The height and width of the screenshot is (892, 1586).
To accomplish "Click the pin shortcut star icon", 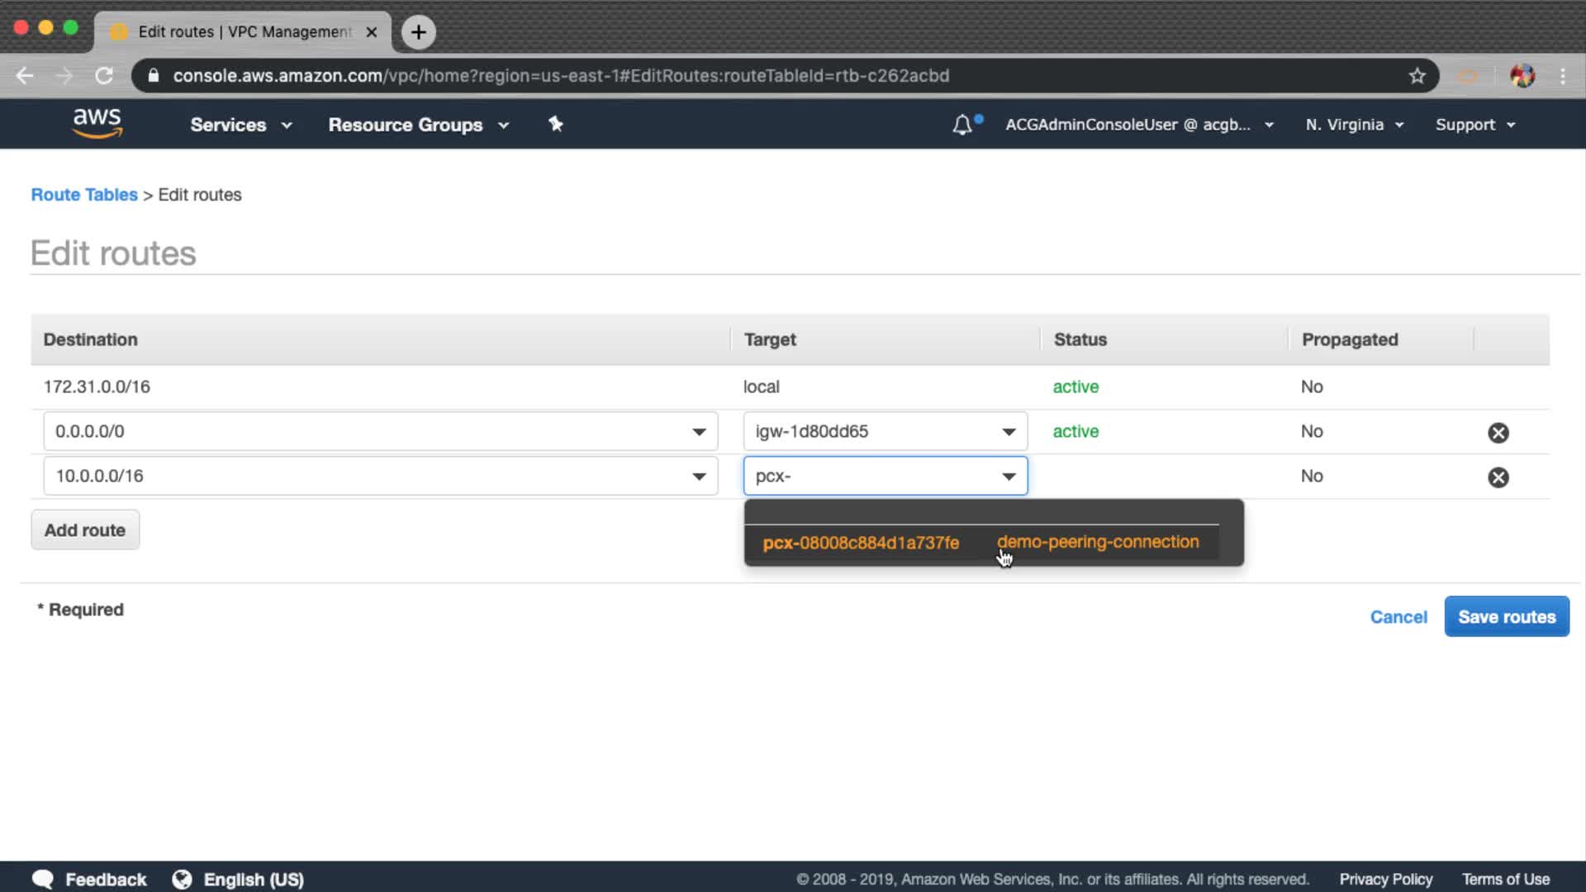I will pos(556,124).
